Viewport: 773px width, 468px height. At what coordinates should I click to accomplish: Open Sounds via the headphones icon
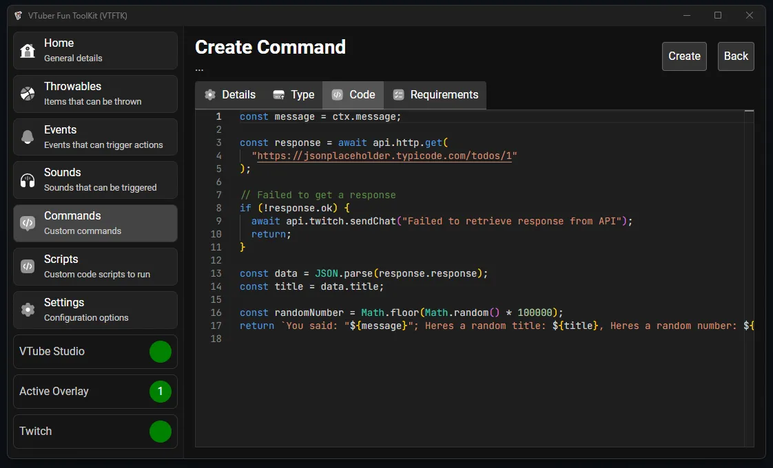(x=28, y=180)
